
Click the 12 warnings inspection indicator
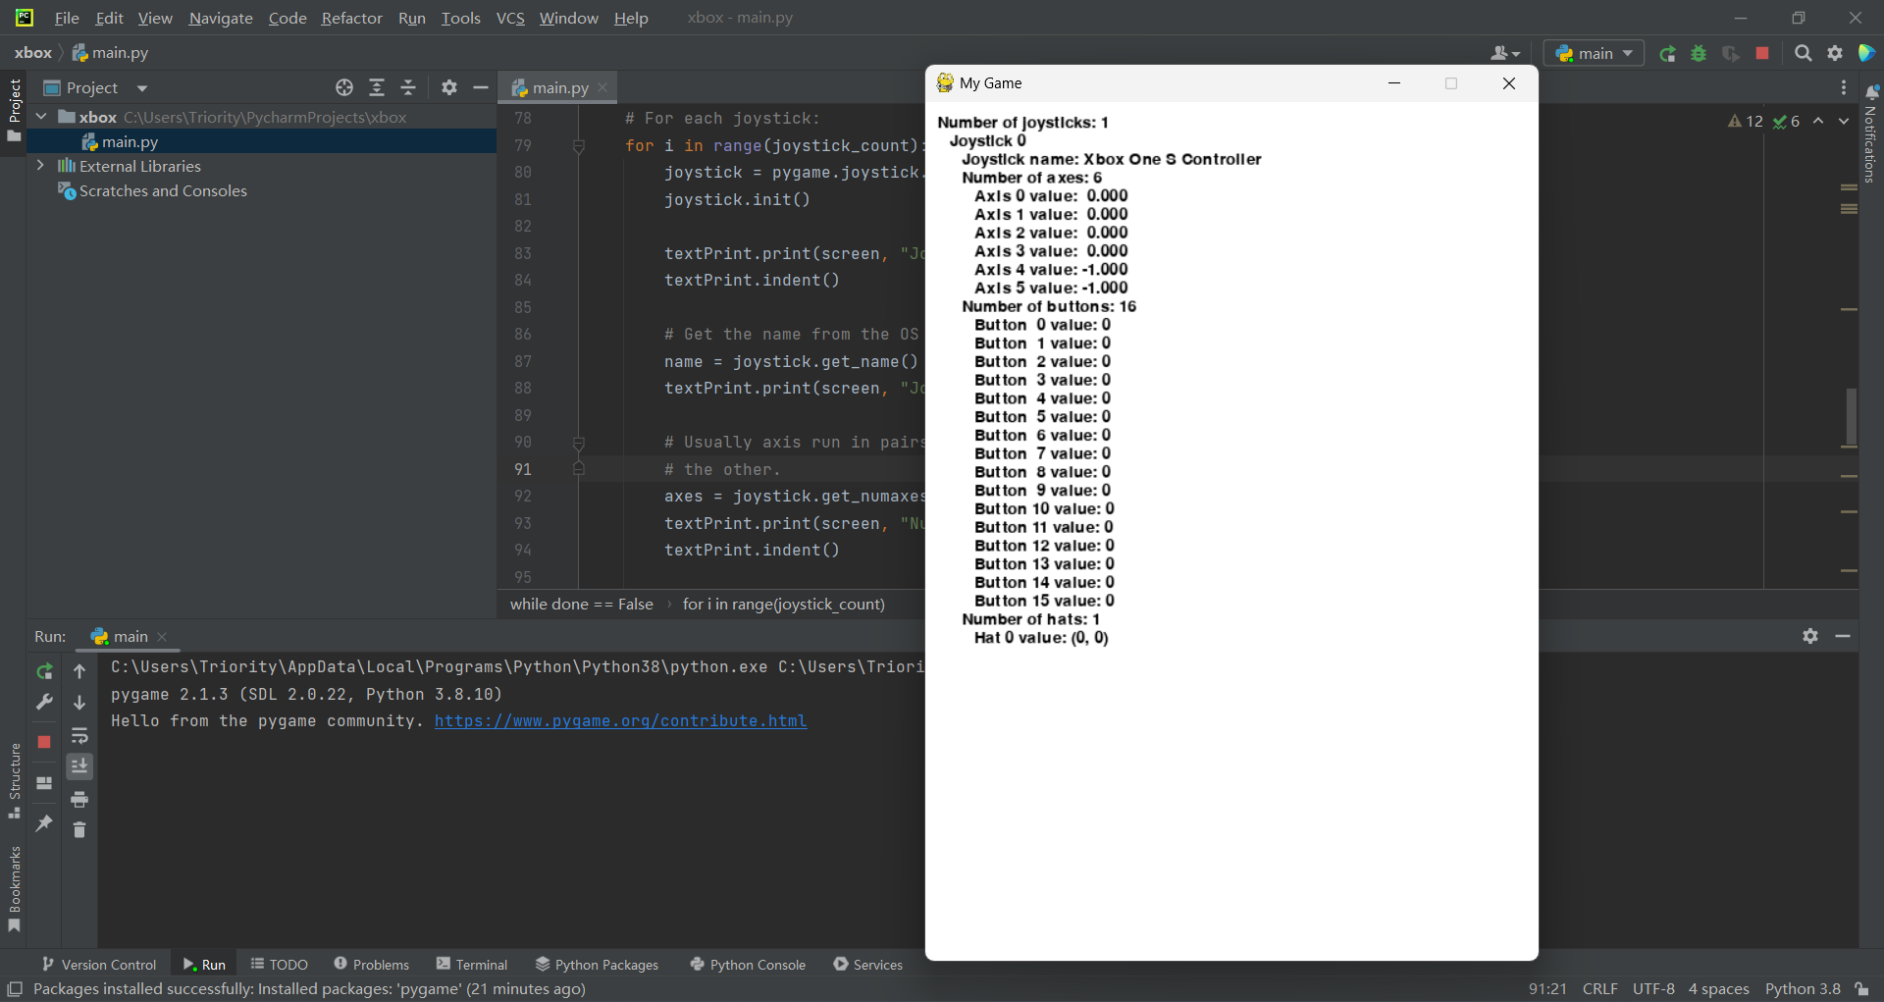[x=1747, y=121]
